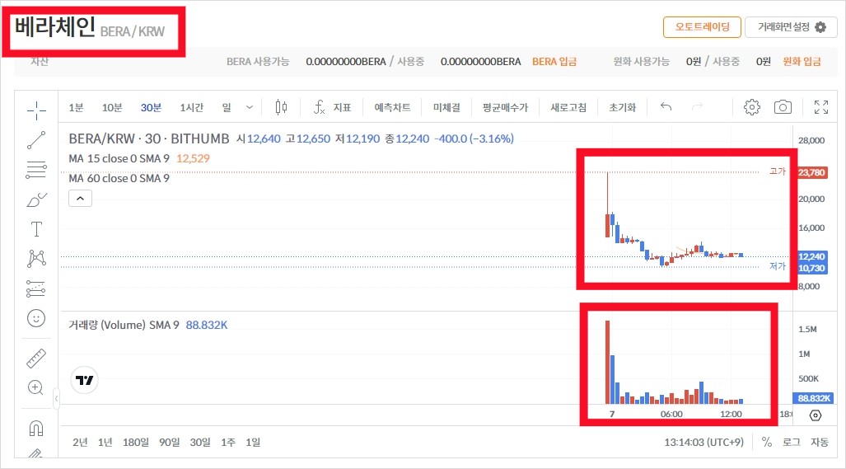Toggle the magnet snap mode
Screen dimensions: 846x469
(36, 428)
